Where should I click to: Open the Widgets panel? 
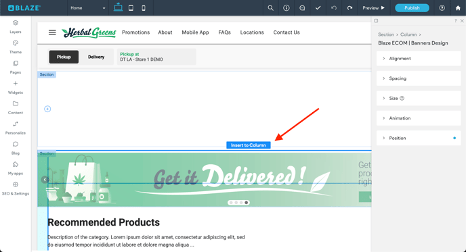[x=16, y=87]
